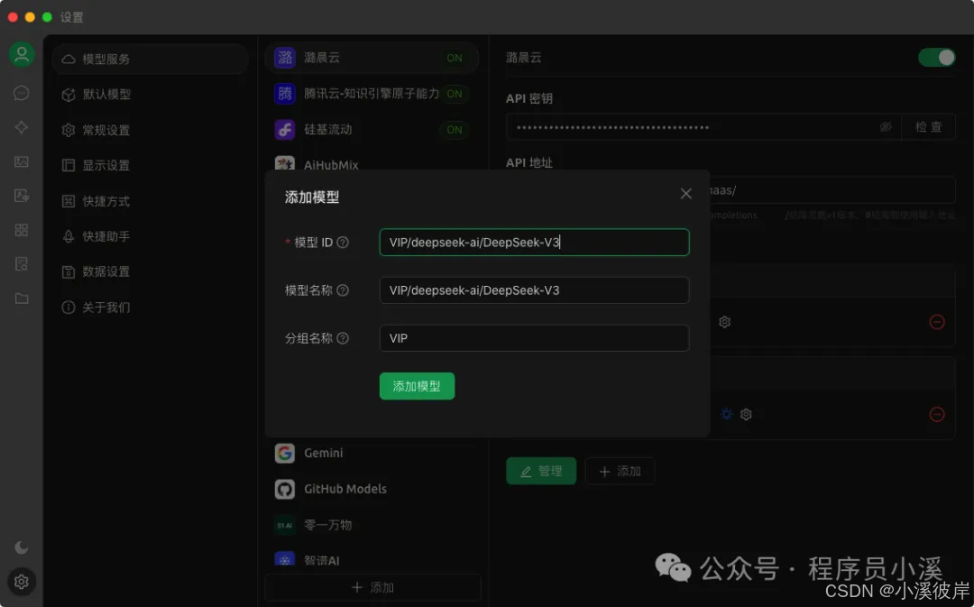Click the green 添加模型 button
Image resolution: width=974 pixels, height=607 pixels.
tap(417, 386)
